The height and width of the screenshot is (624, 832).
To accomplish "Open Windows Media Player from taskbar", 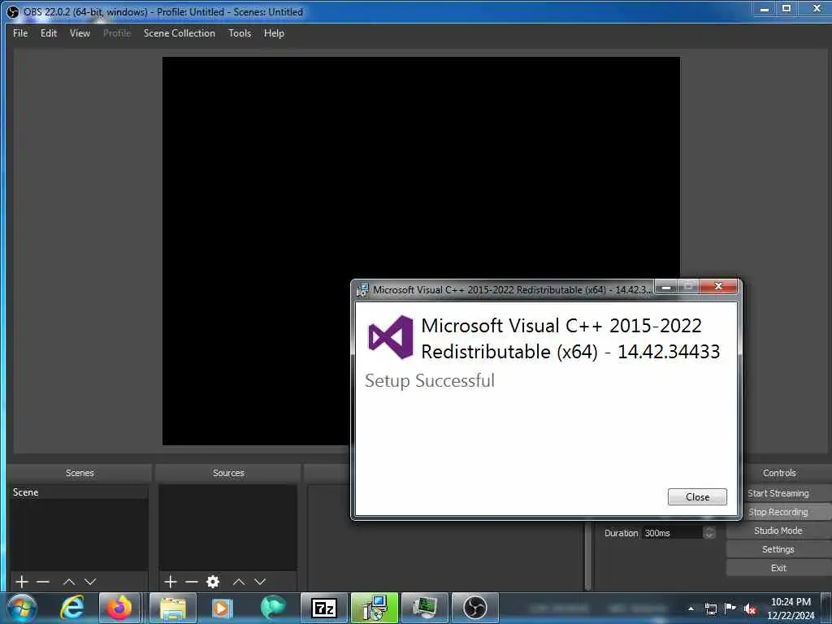I will 222,608.
